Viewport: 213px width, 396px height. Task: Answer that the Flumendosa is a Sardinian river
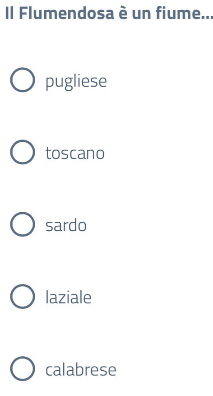[x=23, y=224]
